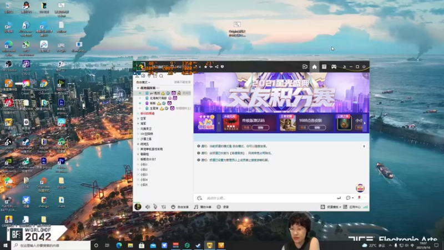
Task: Click the mini-mode arrow icon beside minimize
Action: 344,67
